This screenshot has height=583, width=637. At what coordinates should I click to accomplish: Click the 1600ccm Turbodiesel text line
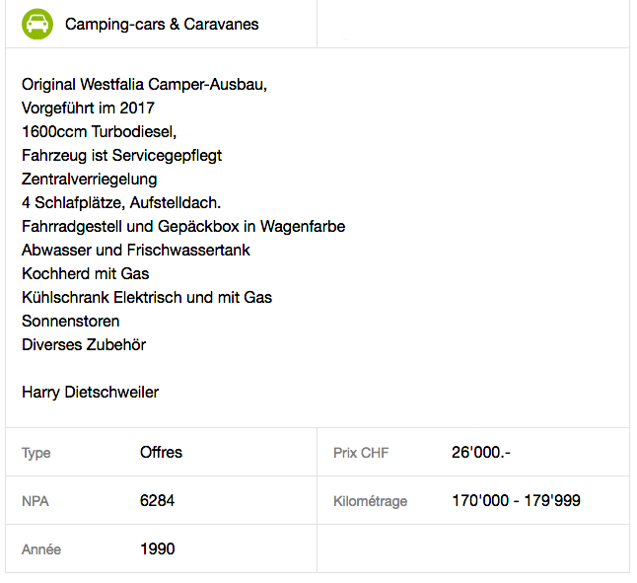point(100,131)
